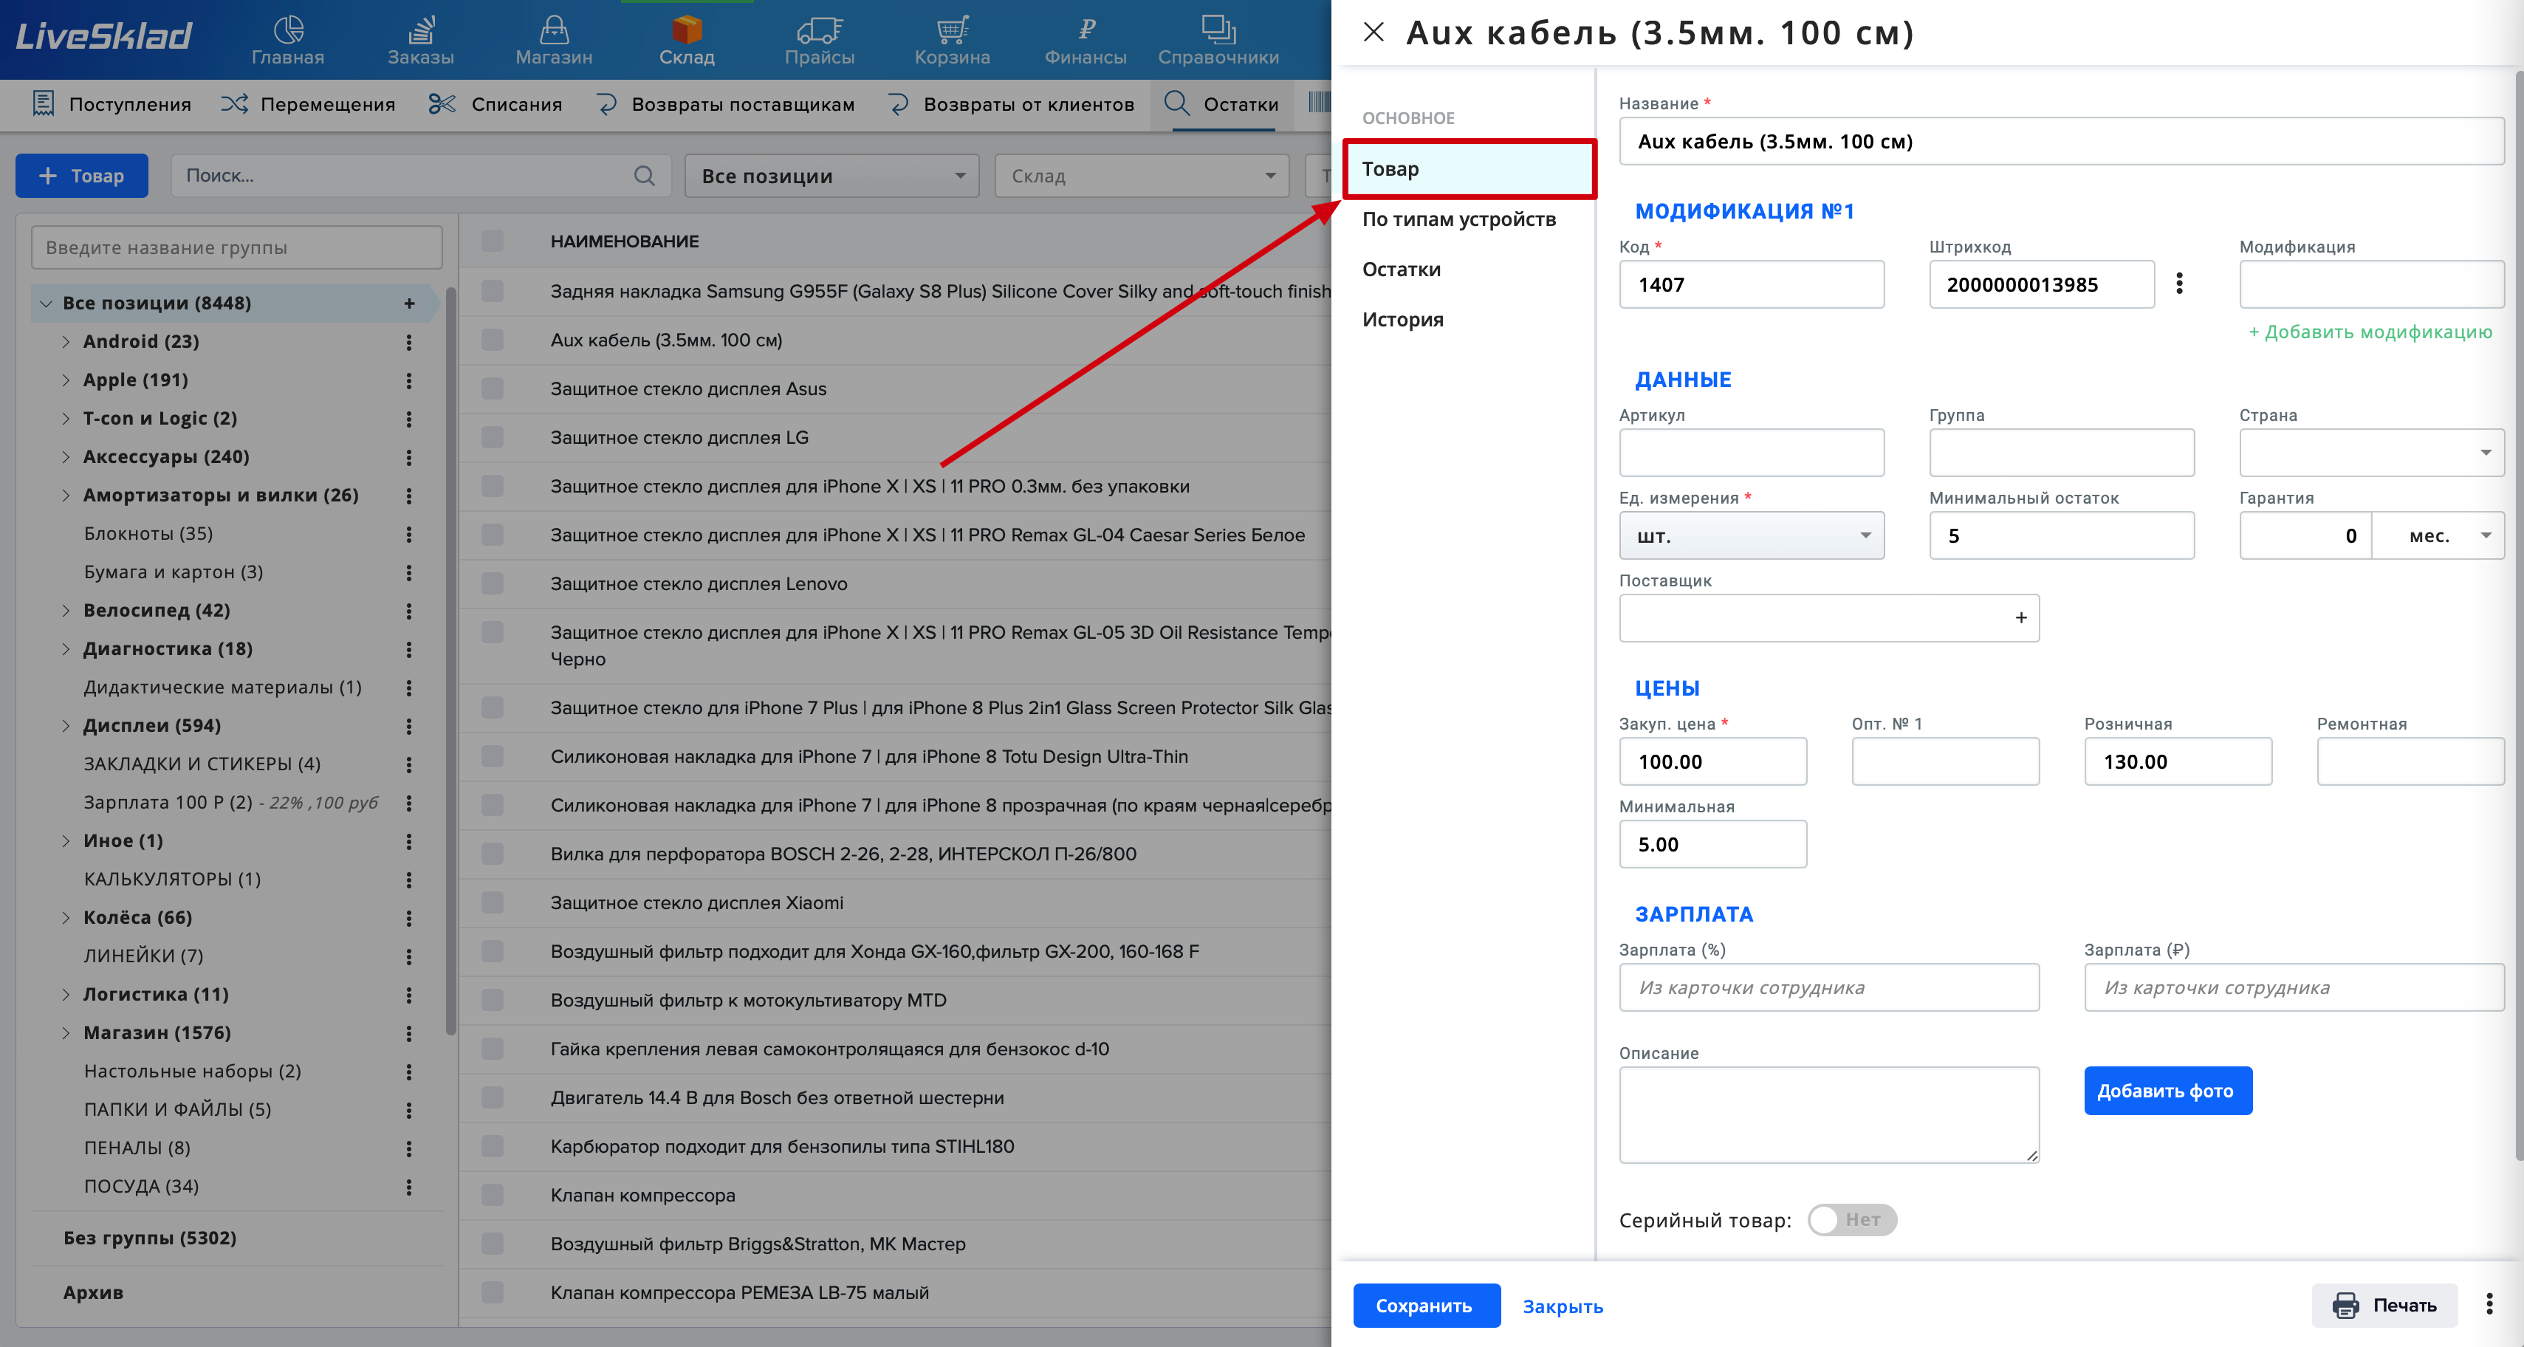This screenshot has height=1347, width=2524.
Task: Click the plus icon next to Все позиции
Action: pos(410,304)
